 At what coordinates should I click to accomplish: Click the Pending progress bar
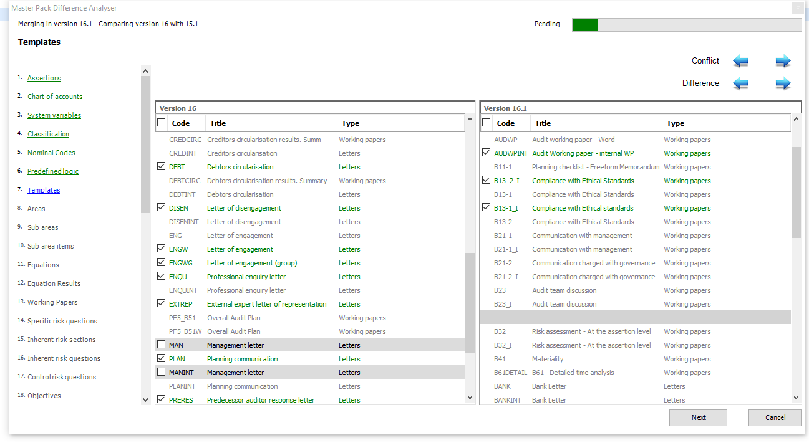pyautogui.click(x=686, y=24)
